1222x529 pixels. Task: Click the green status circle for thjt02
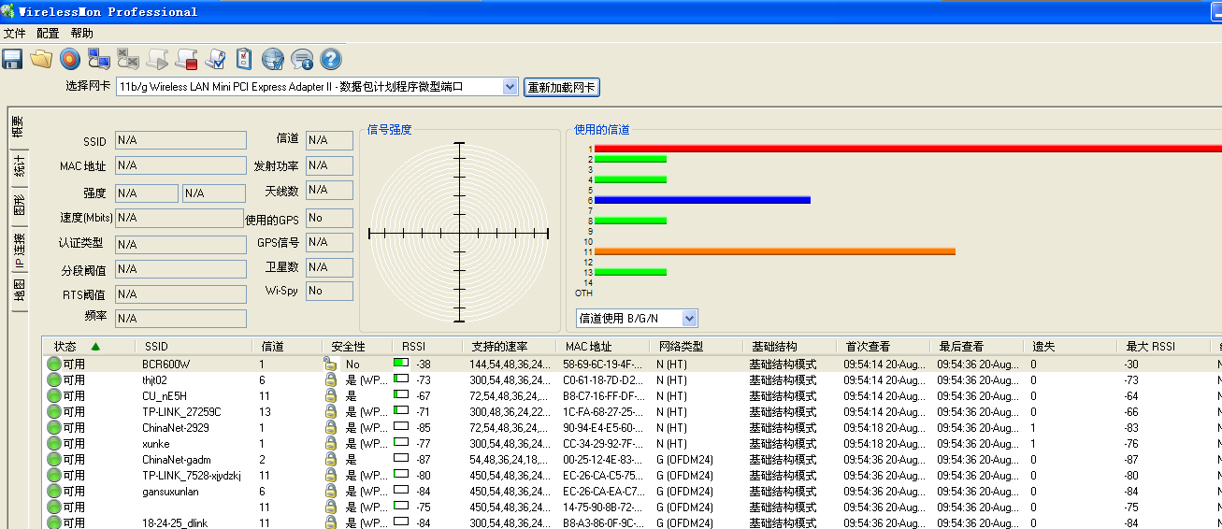54,380
